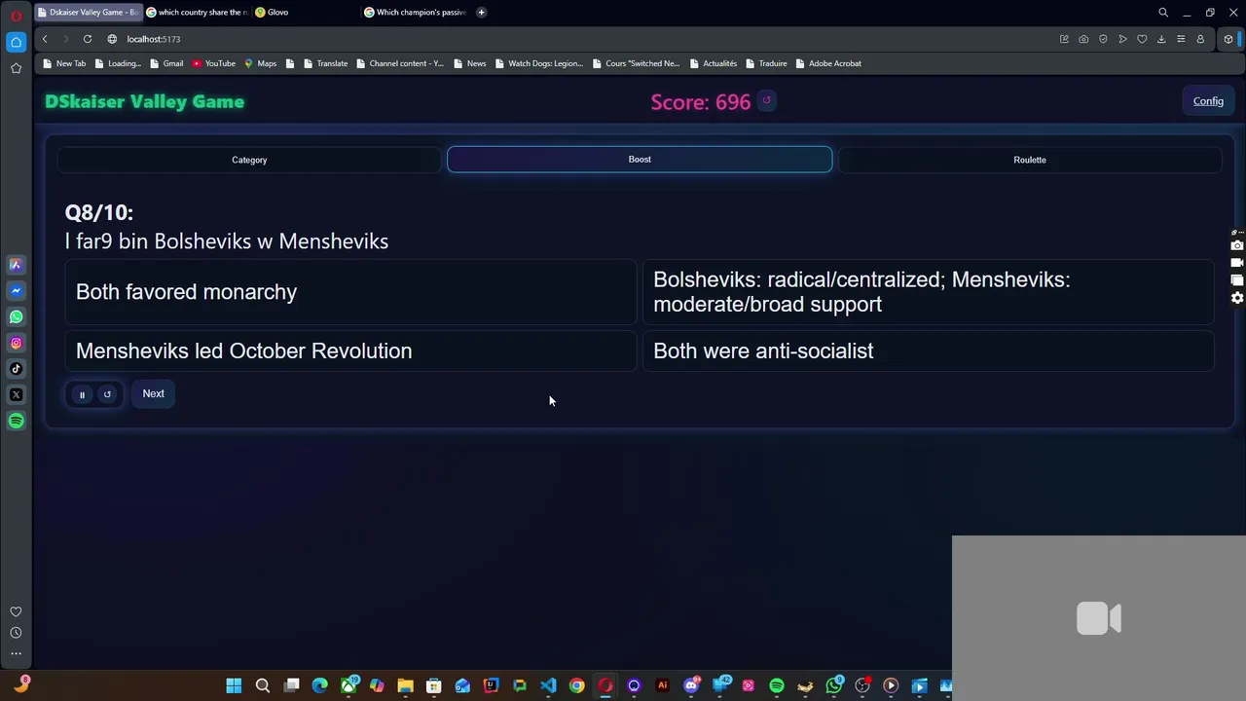Screen dimensions: 1246x701
Task: Open the Actualités bookmark
Action: [x=714, y=63]
